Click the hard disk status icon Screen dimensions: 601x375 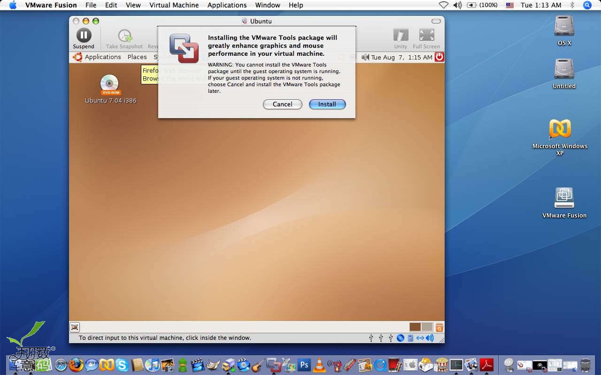(410, 337)
